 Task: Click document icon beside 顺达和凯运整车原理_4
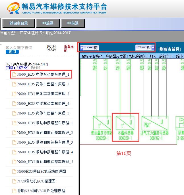(x=14, y=152)
